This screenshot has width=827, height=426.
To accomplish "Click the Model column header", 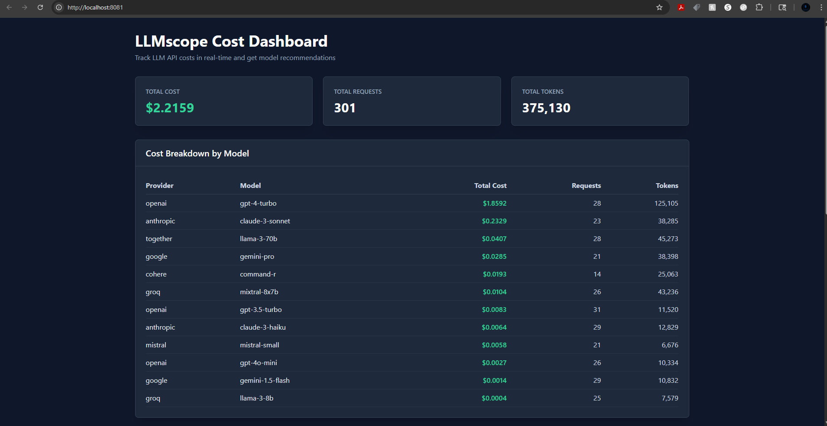I will [250, 185].
